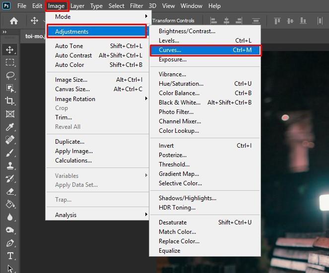Expand the Image Rotation submenu
329x273 pixels.
[x=97, y=99]
